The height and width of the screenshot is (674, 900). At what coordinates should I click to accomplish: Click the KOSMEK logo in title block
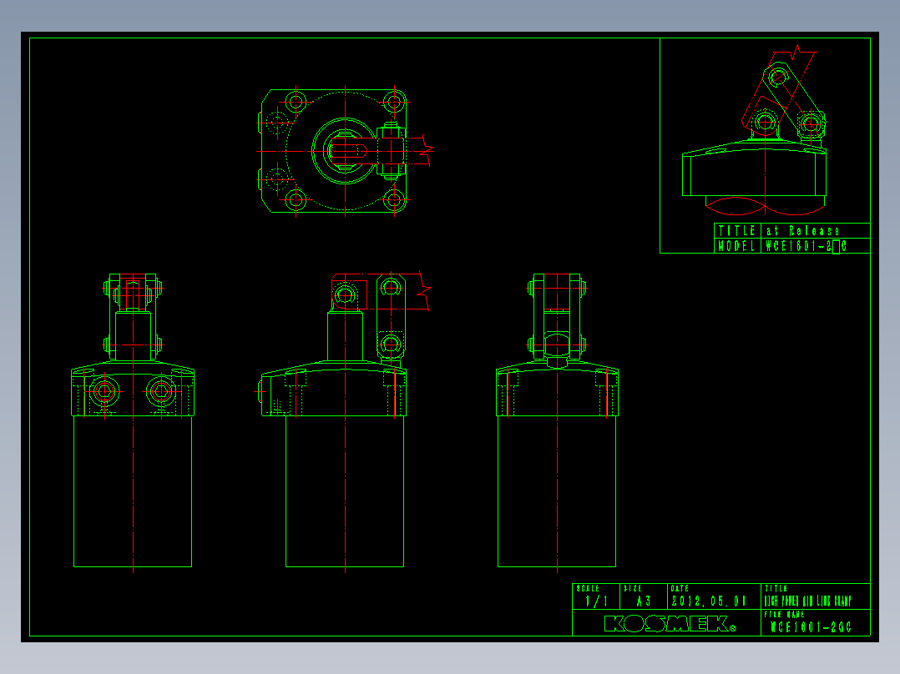pos(670,623)
